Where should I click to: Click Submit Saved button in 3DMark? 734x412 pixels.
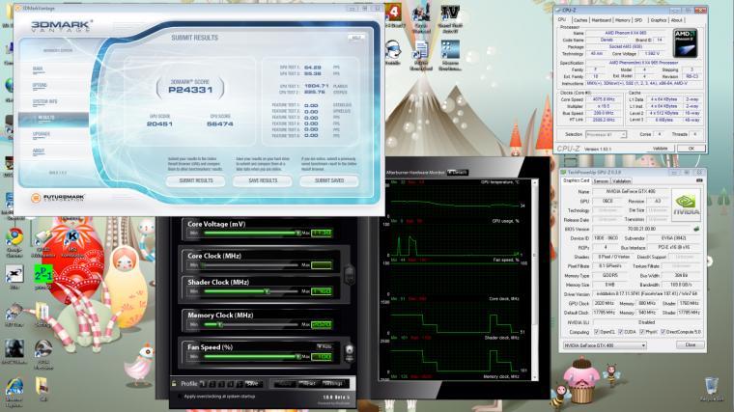click(x=329, y=180)
